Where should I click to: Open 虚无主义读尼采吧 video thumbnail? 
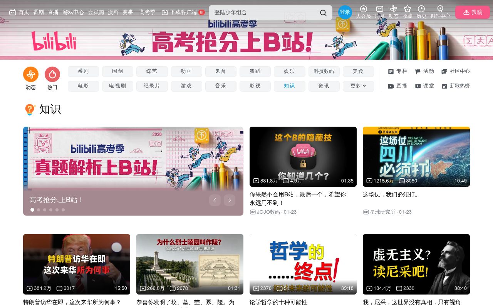[416, 264]
